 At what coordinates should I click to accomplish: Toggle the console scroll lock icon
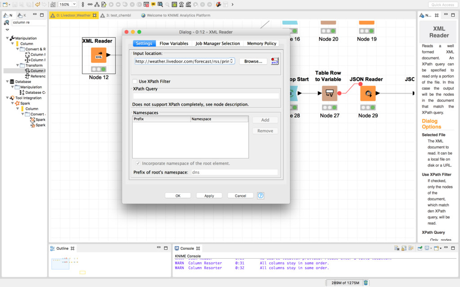(404, 248)
